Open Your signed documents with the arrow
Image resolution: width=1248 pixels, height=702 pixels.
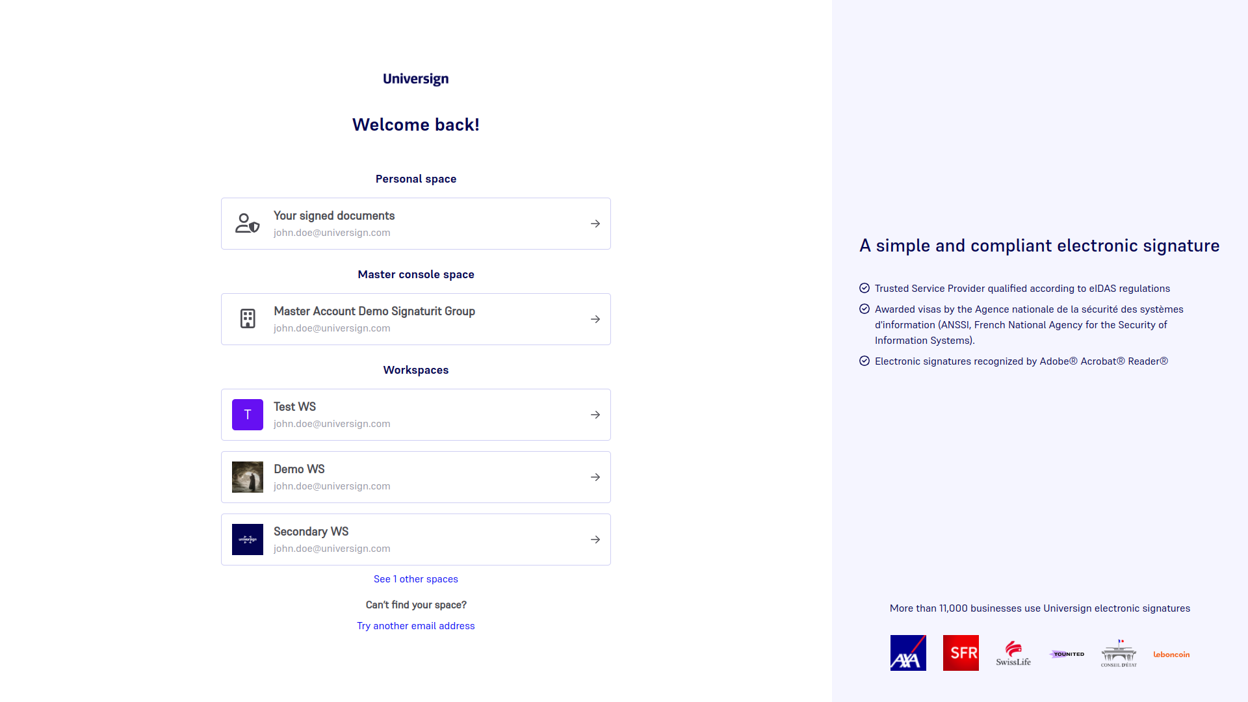(595, 223)
